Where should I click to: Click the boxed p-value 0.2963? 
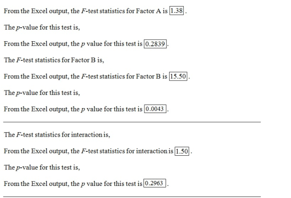pos(155,183)
